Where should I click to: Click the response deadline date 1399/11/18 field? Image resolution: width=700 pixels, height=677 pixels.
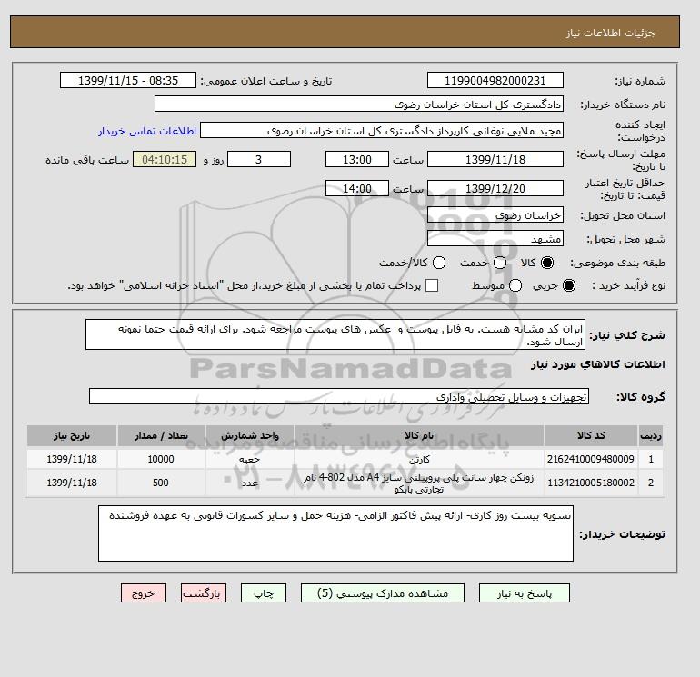point(495,159)
